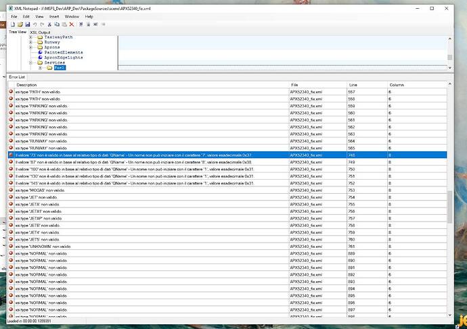Image resolution: width=467 pixels, height=329 pixels.
Task: Open the Edit menu
Action: (26, 17)
